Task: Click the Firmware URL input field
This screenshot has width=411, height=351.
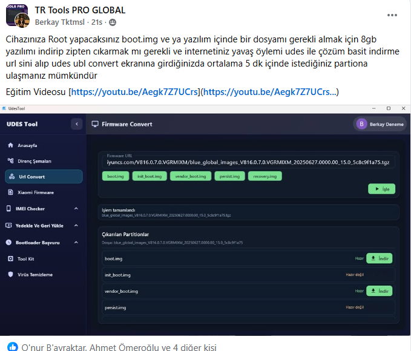Action: pos(248,162)
